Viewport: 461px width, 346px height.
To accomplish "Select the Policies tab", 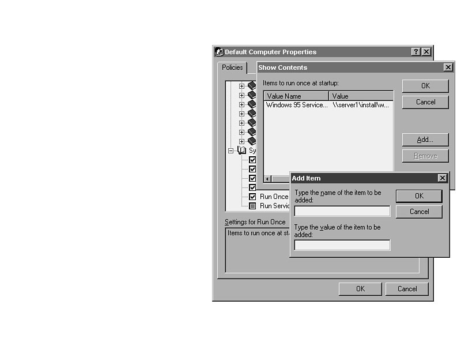I will coord(232,67).
